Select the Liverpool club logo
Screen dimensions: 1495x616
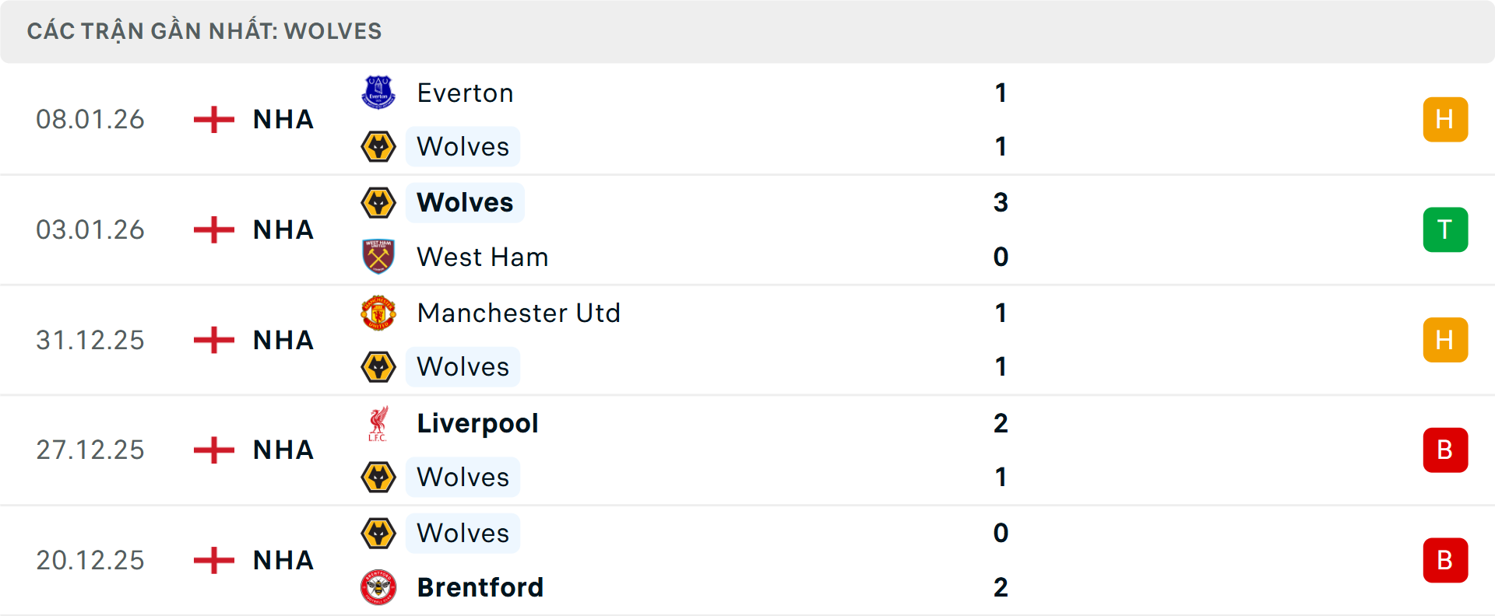tap(379, 424)
